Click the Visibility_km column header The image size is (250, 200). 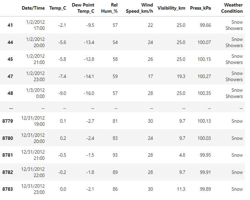pyautogui.click(x=171, y=8)
